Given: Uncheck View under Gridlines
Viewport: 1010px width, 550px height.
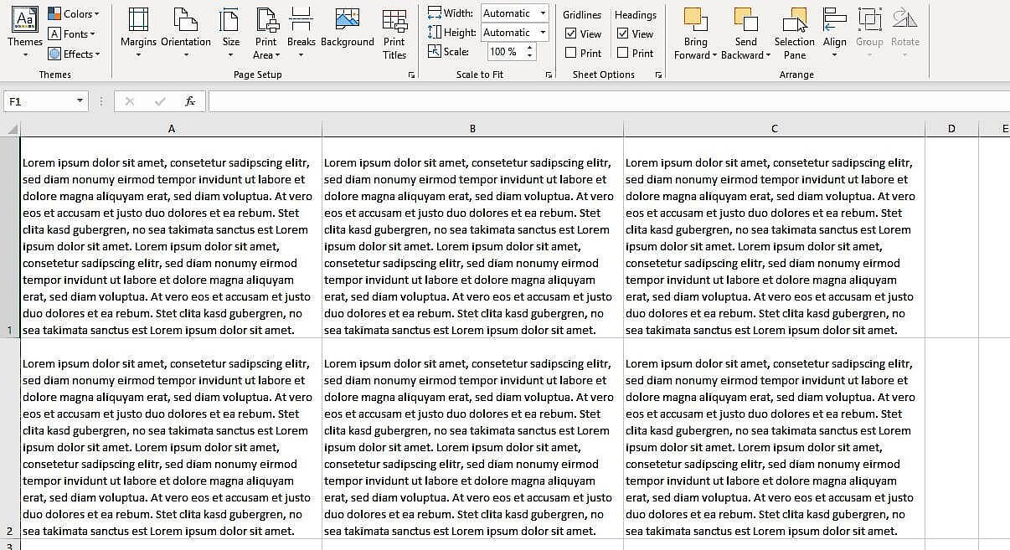Looking at the screenshot, I should tap(573, 33).
